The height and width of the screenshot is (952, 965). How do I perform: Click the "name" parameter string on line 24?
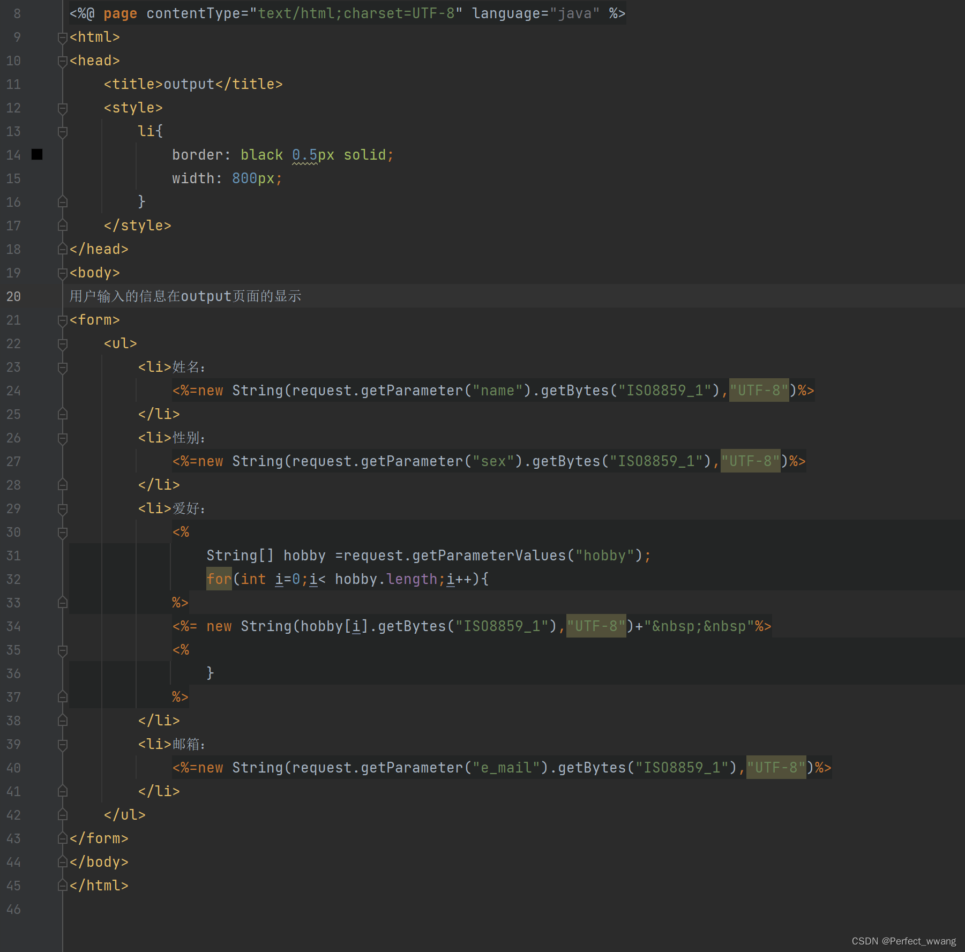[x=498, y=391]
